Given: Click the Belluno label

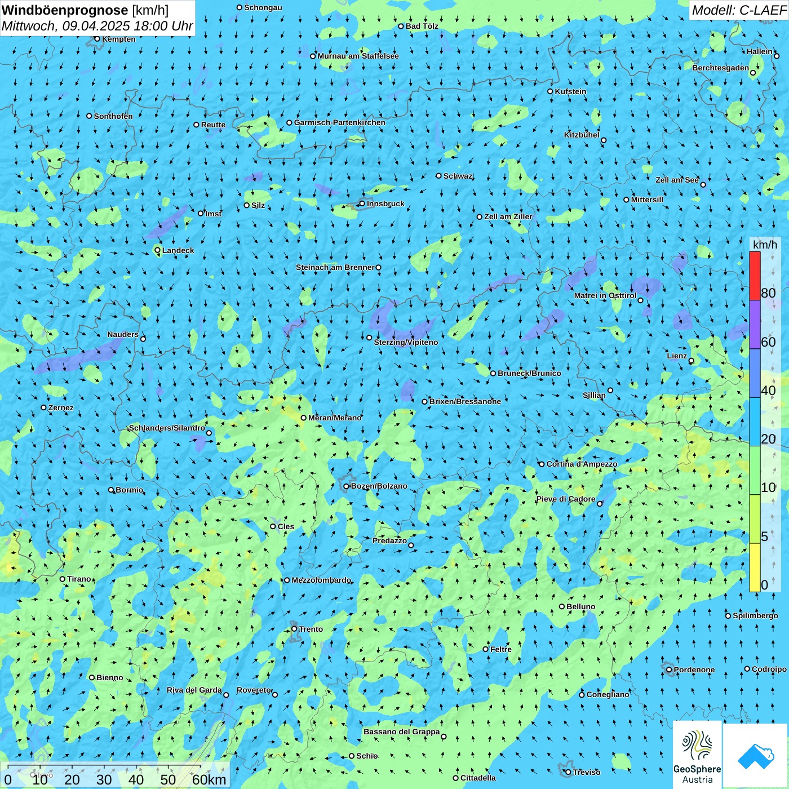Looking at the screenshot, I should (581, 606).
